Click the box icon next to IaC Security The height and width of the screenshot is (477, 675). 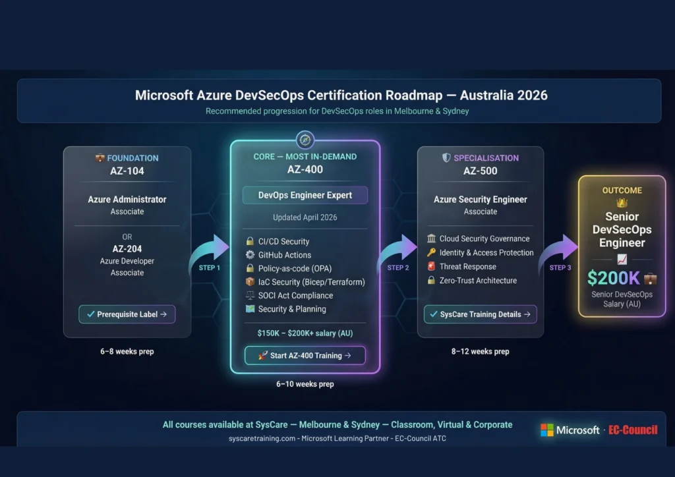pos(250,282)
